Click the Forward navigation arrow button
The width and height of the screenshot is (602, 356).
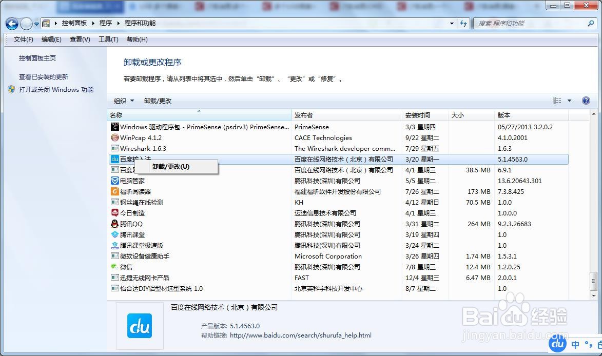(26, 24)
